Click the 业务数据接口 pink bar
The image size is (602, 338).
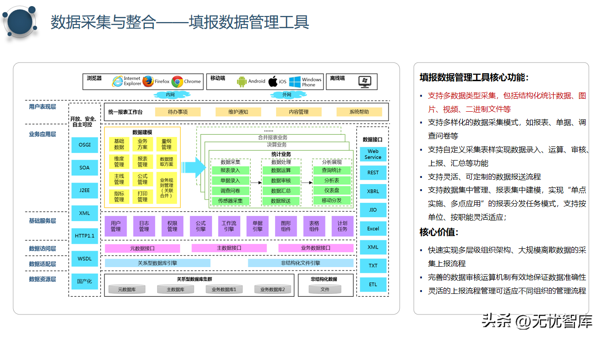click(x=316, y=248)
